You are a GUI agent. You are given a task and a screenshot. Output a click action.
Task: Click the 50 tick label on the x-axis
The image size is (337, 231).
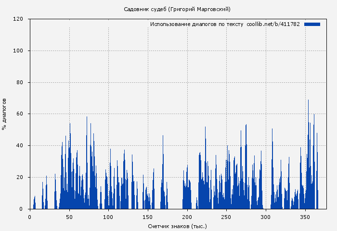69,217
